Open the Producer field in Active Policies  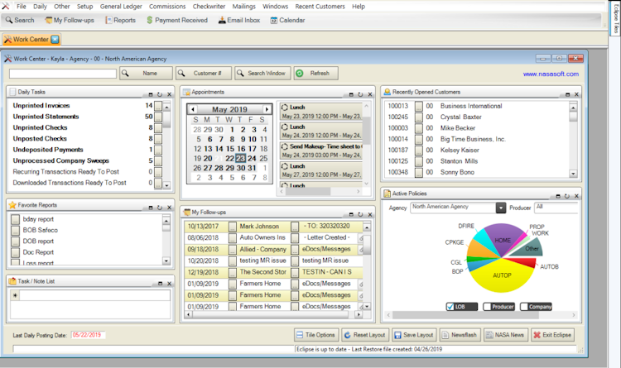coord(556,208)
